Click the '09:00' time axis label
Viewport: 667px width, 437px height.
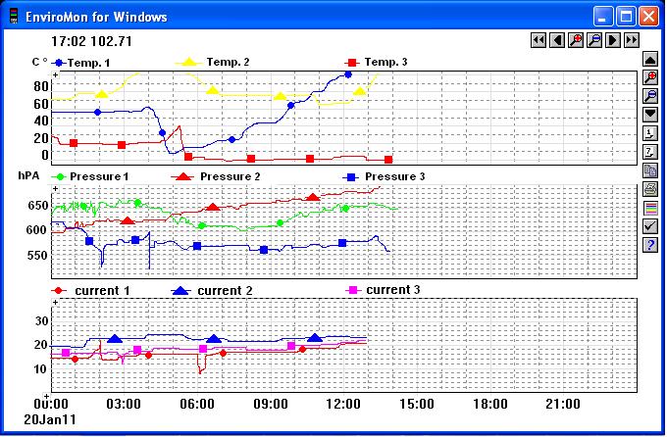tap(271, 404)
